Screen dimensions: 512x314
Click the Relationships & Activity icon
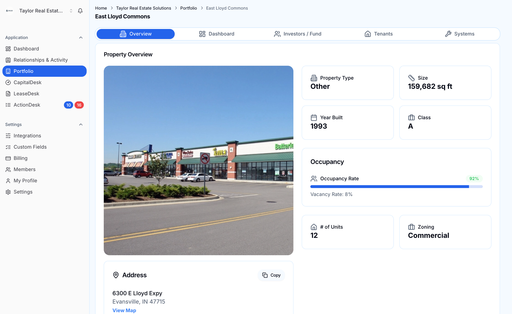click(8, 60)
